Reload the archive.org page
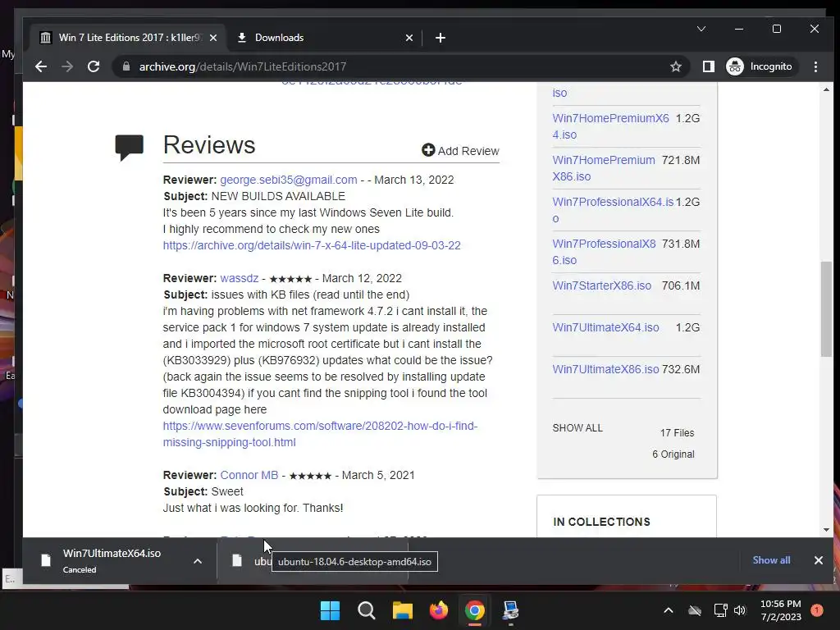The image size is (840, 630). coord(94,66)
